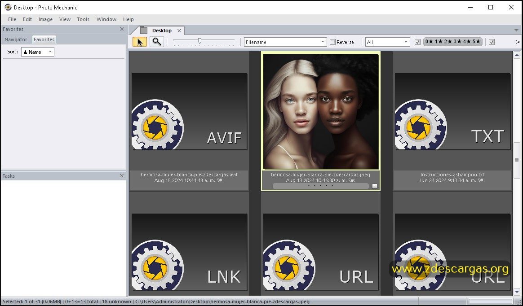Switch to the Favorites tab
This screenshot has width=523, height=306.
[x=44, y=39]
